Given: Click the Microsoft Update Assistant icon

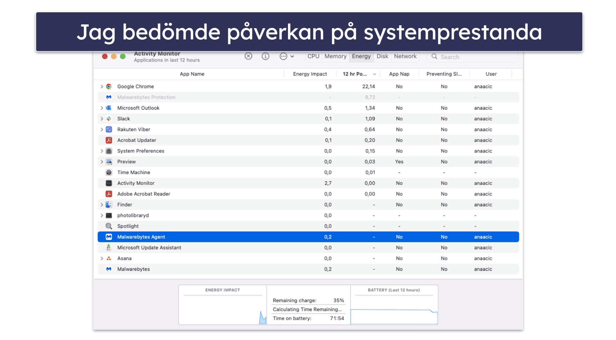Looking at the screenshot, I should click(x=109, y=247).
